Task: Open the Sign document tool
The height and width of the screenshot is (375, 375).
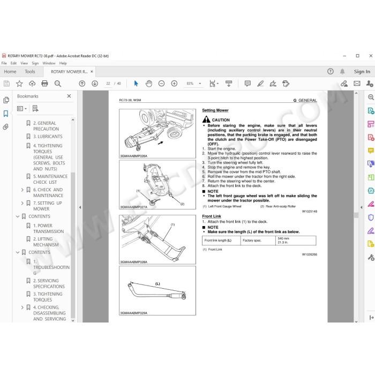Action: [x=273, y=84]
